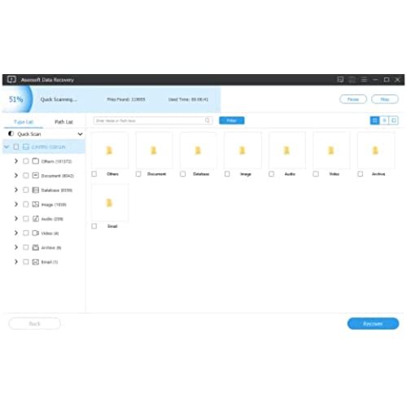Image resolution: width=407 pixels, height=407 pixels.
Task: Open the Email folder icon
Action: click(109, 203)
